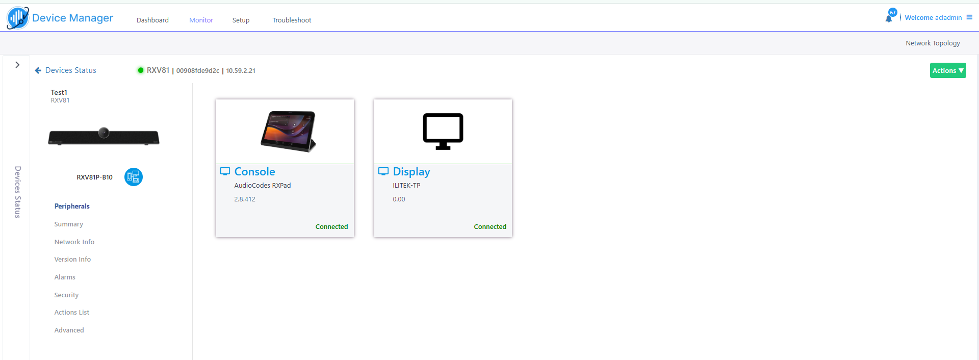The height and width of the screenshot is (360, 979).
Task: Click the Device Manager title text
Action: click(x=72, y=18)
